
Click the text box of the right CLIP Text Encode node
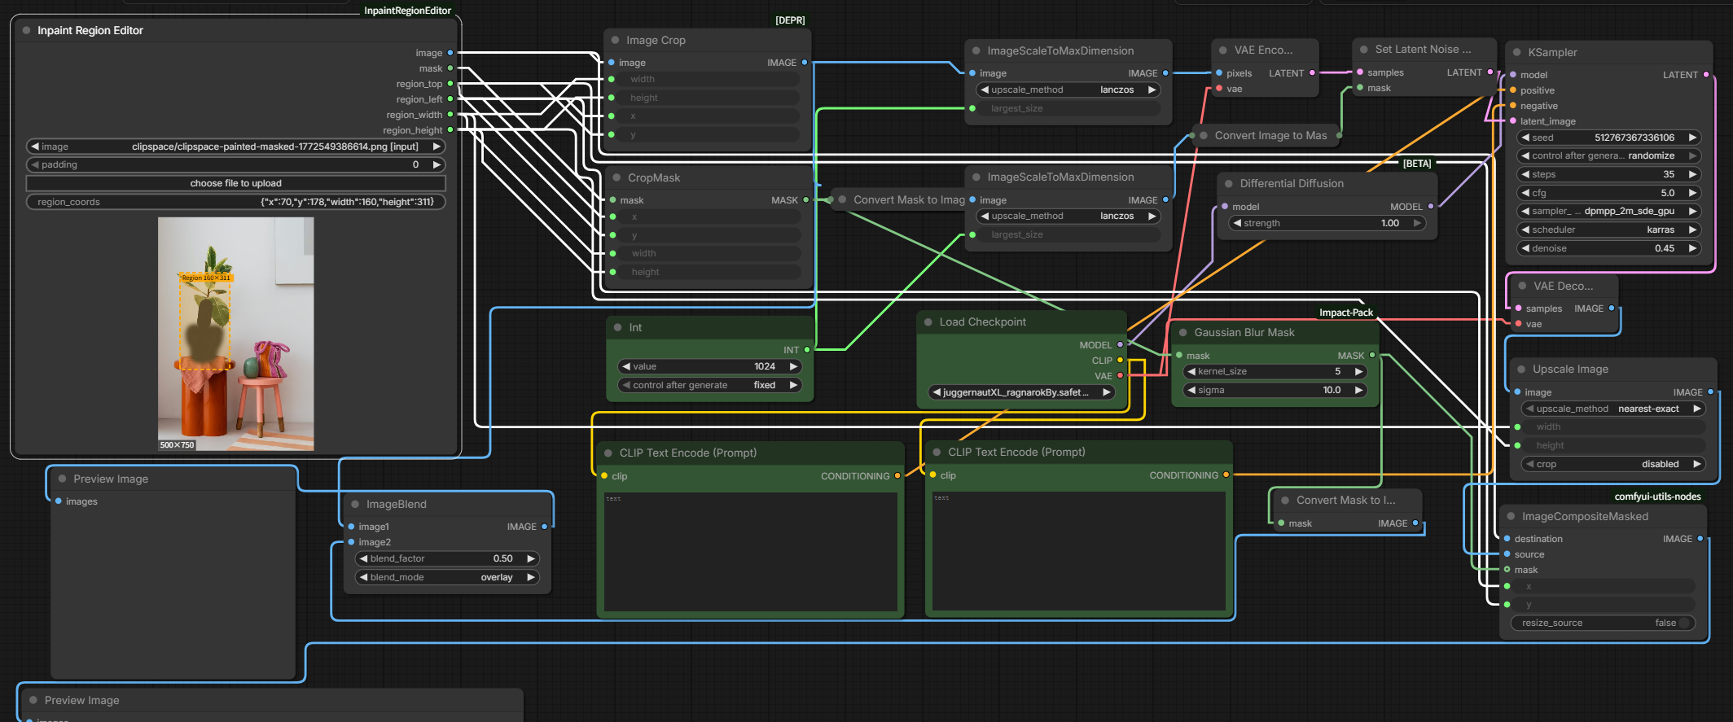click(x=1079, y=551)
